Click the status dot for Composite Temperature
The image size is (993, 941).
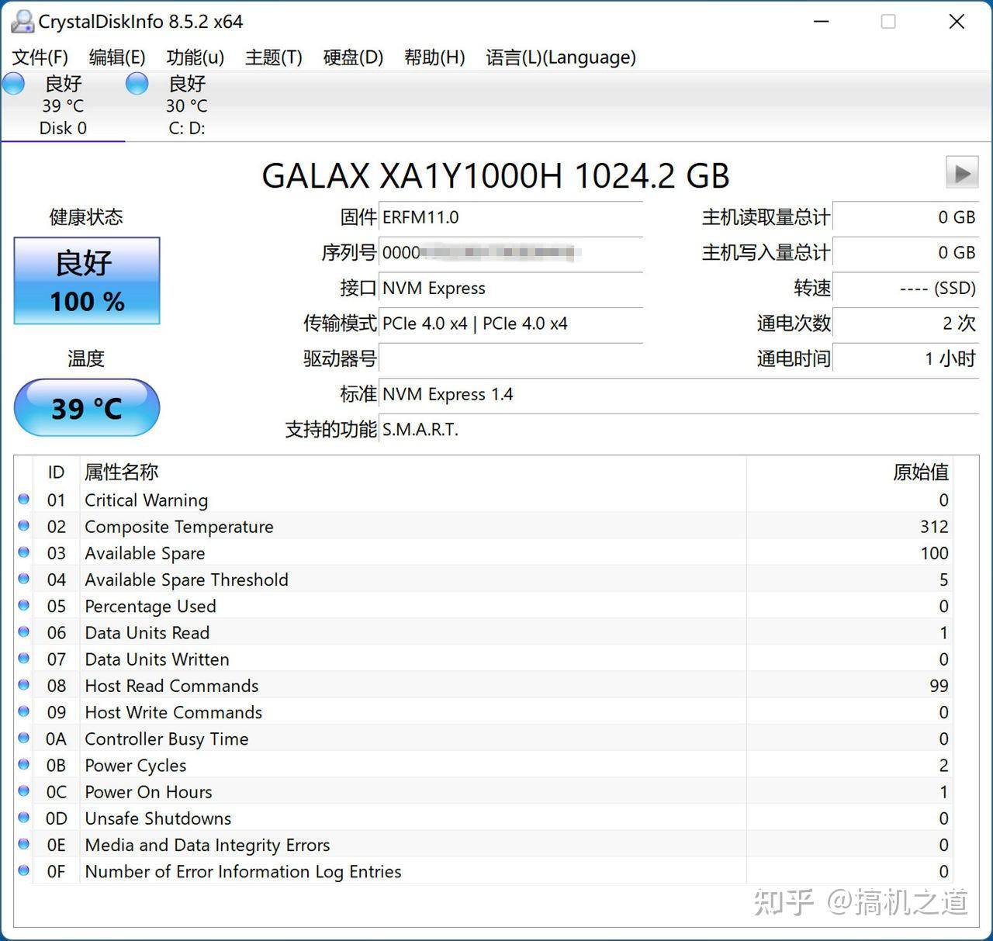[x=24, y=525]
